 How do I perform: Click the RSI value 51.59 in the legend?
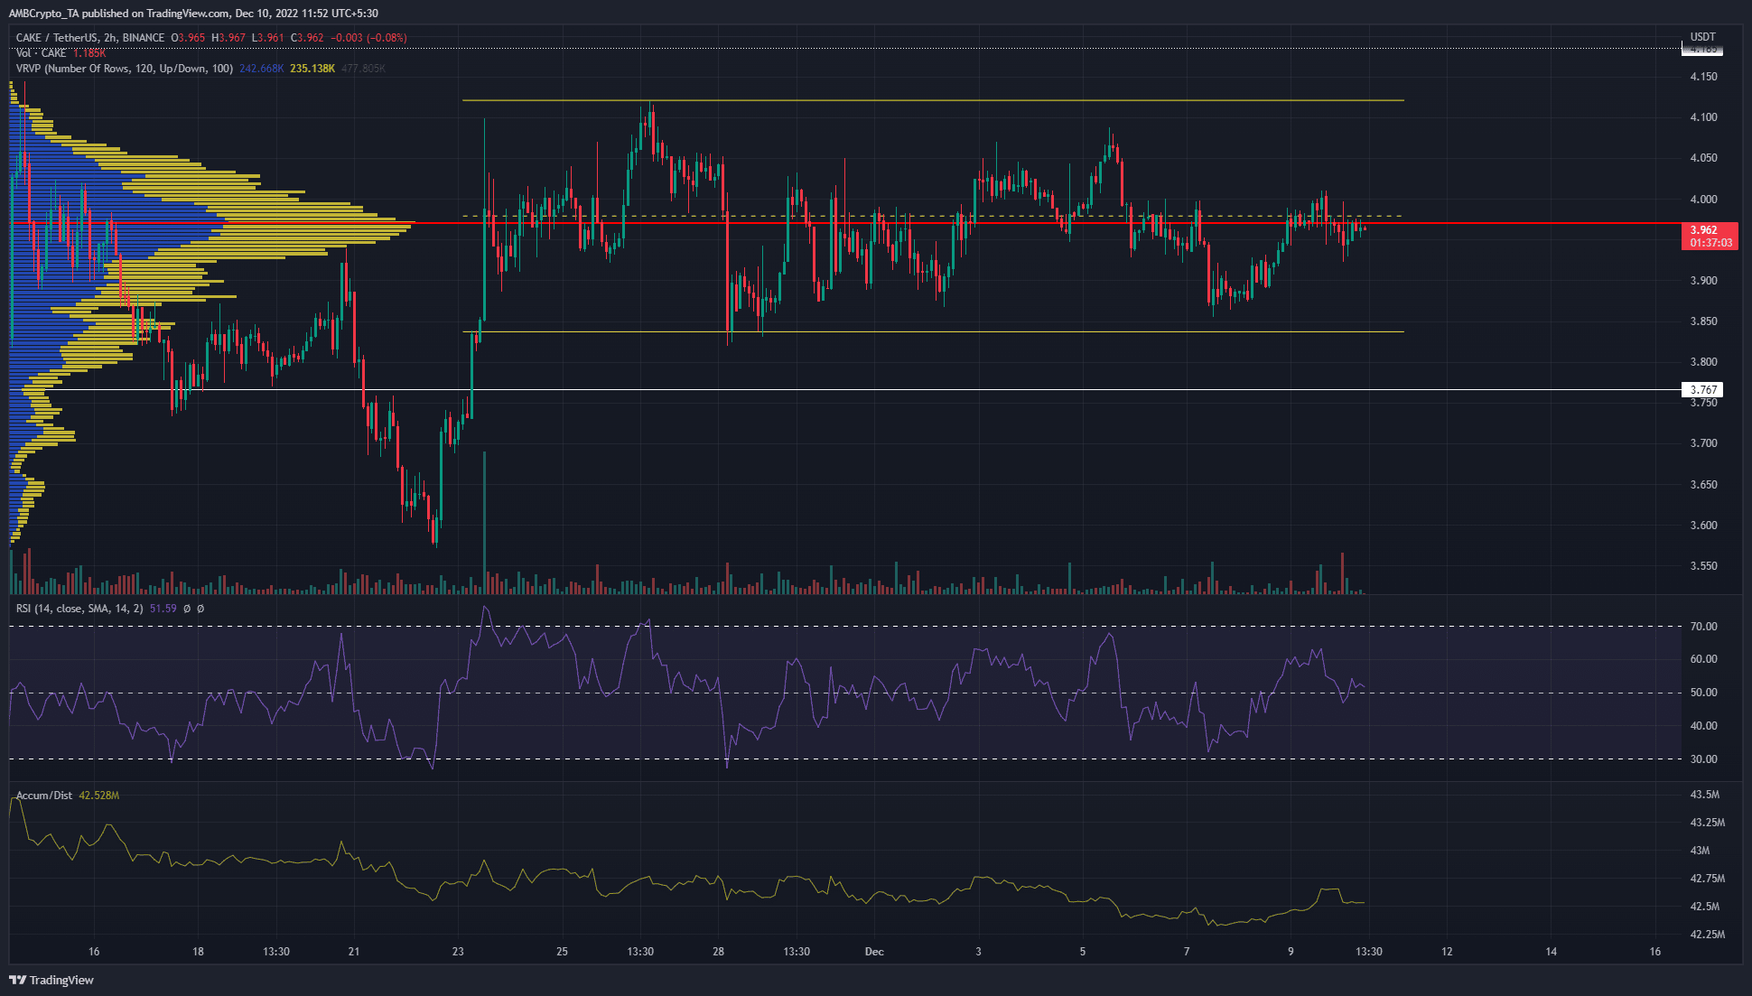(x=163, y=609)
